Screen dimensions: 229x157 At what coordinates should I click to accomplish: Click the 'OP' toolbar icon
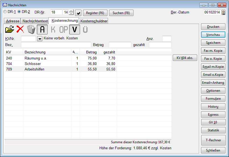click(63, 29)
